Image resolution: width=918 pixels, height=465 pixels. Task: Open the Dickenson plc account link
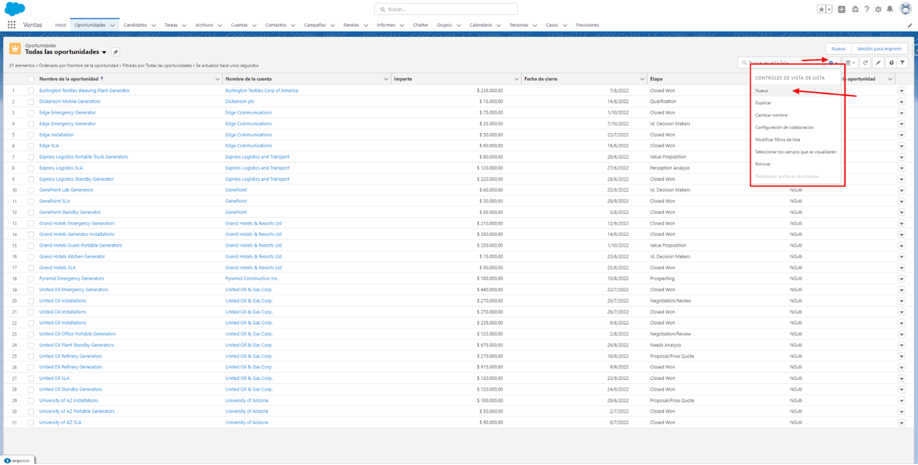pyautogui.click(x=240, y=101)
